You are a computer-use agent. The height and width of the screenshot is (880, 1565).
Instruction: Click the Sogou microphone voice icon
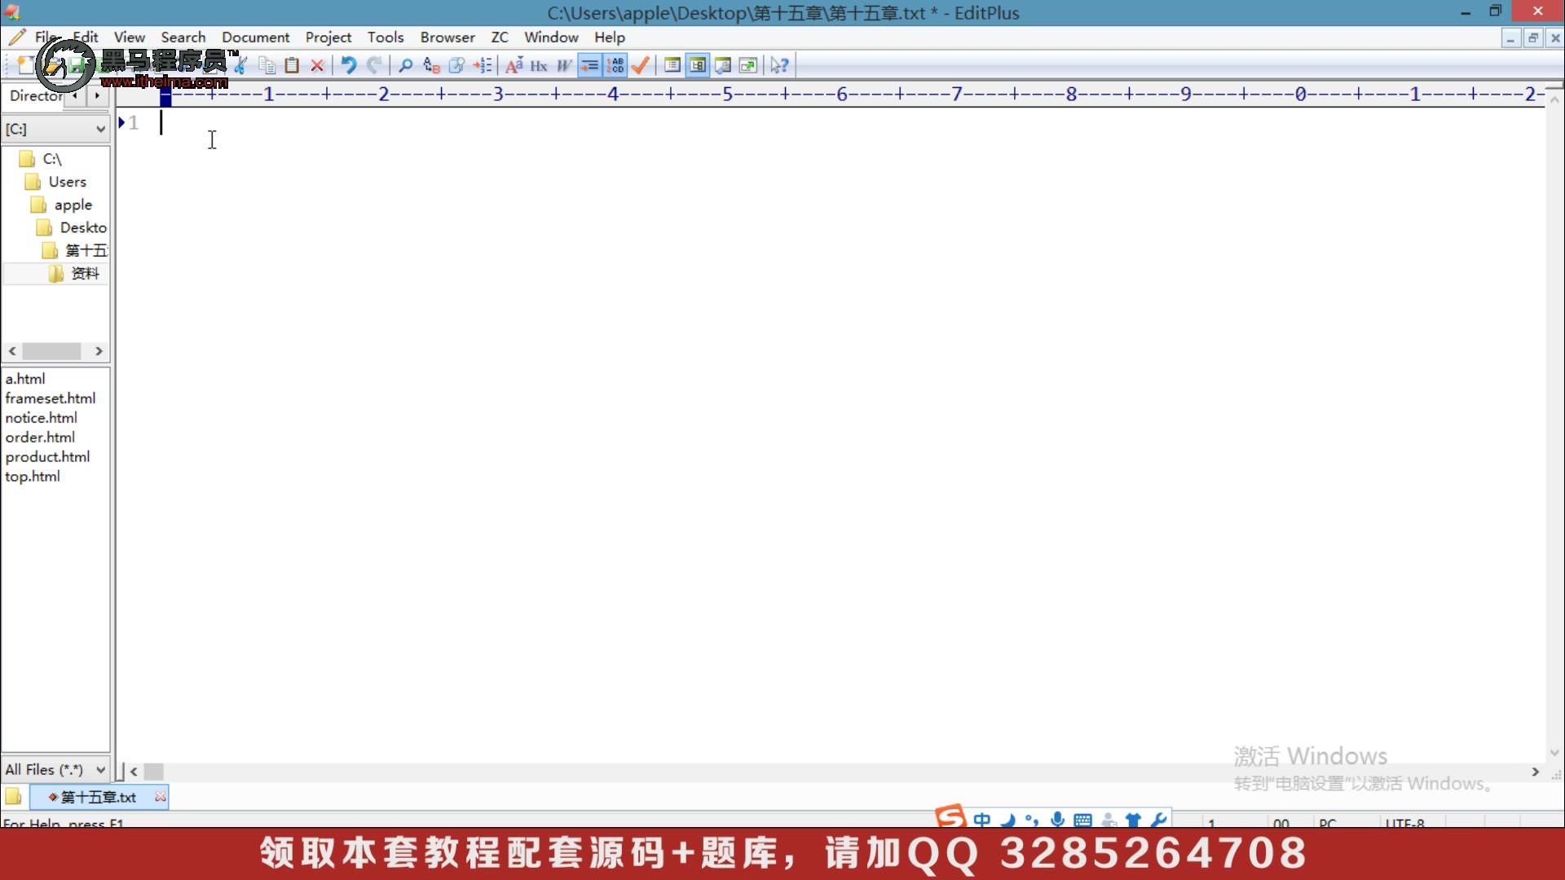coord(1057,819)
